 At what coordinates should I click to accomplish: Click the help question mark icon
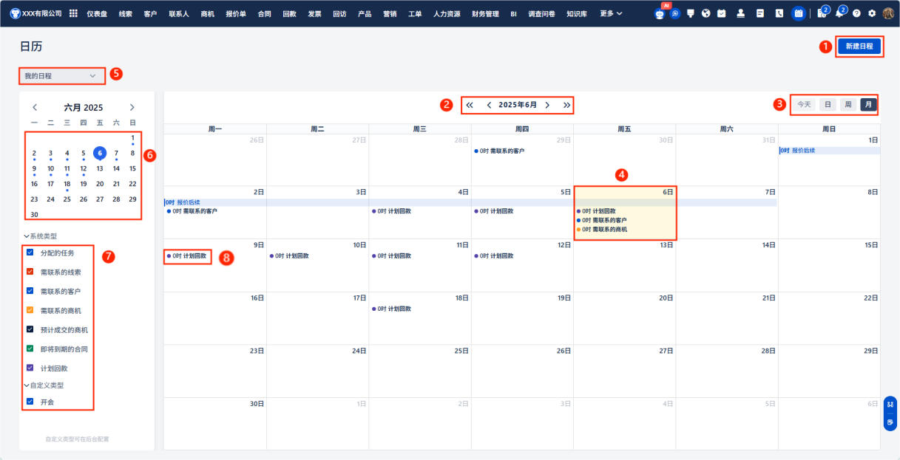point(856,13)
